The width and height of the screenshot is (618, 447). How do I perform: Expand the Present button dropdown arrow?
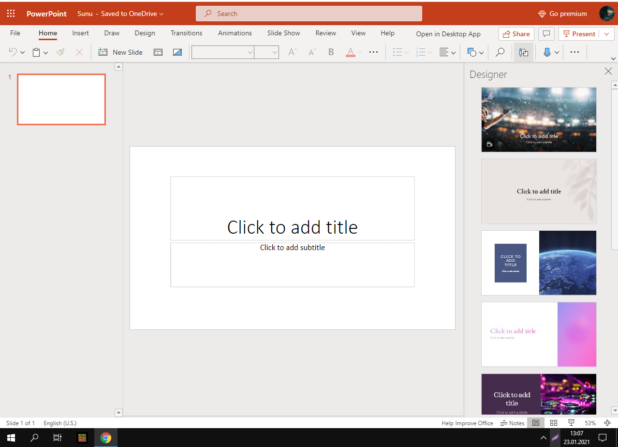[607, 34]
